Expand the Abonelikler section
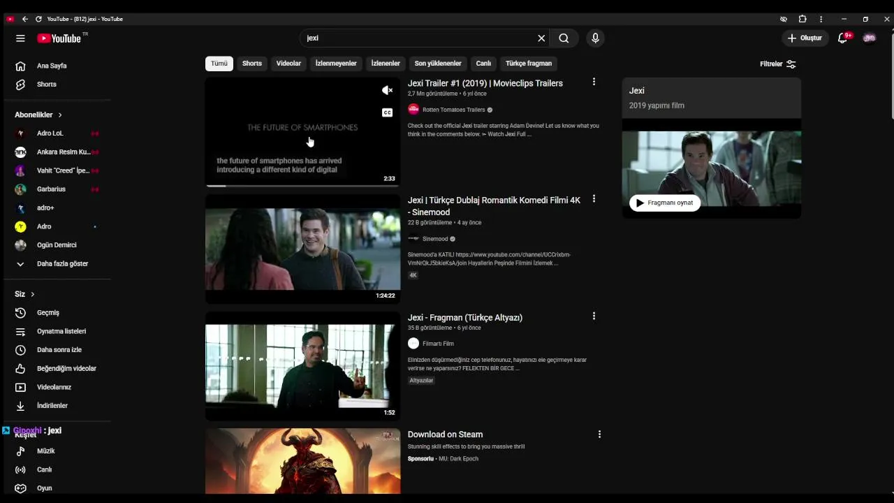Image resolution: width=894 pixels, height=503 pixels. click(x=38, y=115)
